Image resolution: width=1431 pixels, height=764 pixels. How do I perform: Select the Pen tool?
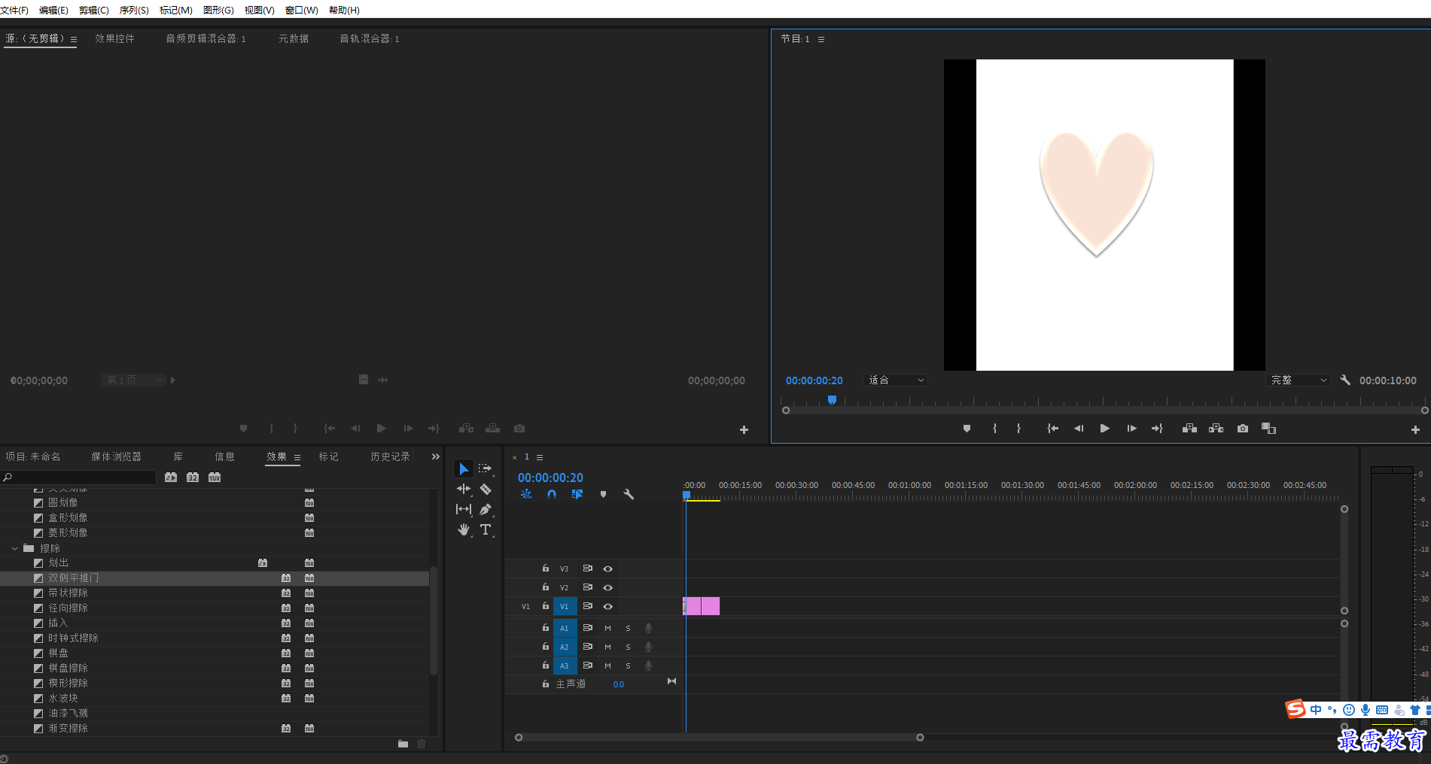pos(486,509)
